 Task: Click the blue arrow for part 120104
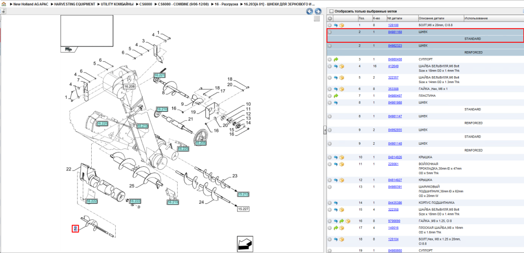(x=336, y=239)
